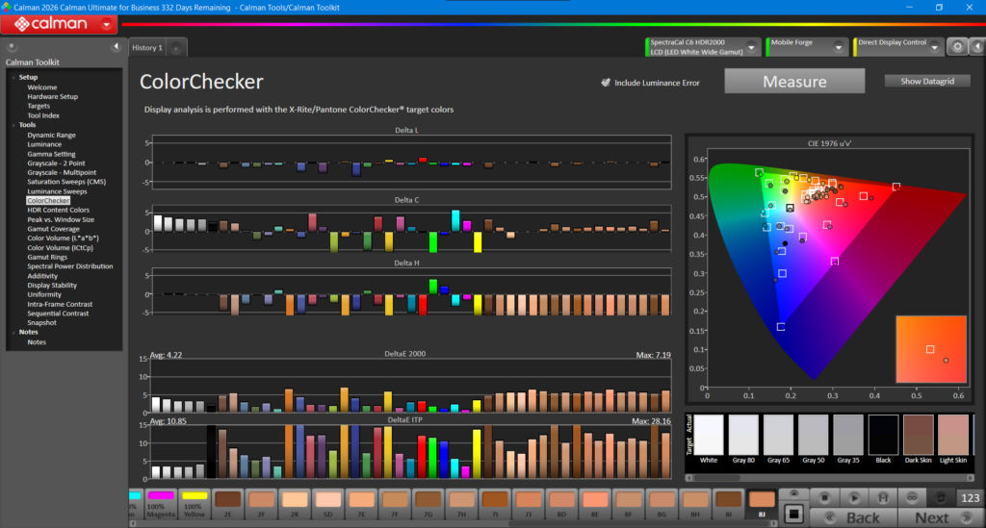
Task: Click Show Datagrid button
Action: click(927, 81)
